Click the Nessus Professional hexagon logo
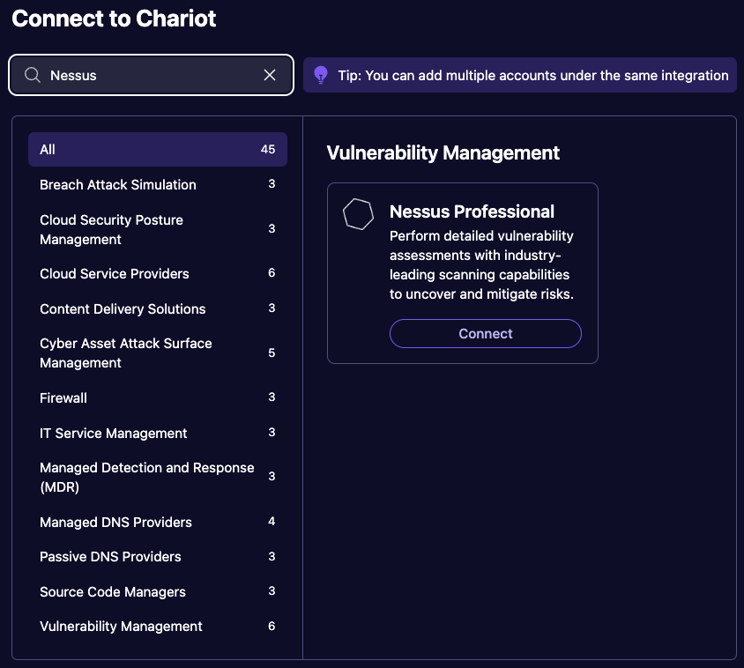744x668 pixels. tap(358, 214)
